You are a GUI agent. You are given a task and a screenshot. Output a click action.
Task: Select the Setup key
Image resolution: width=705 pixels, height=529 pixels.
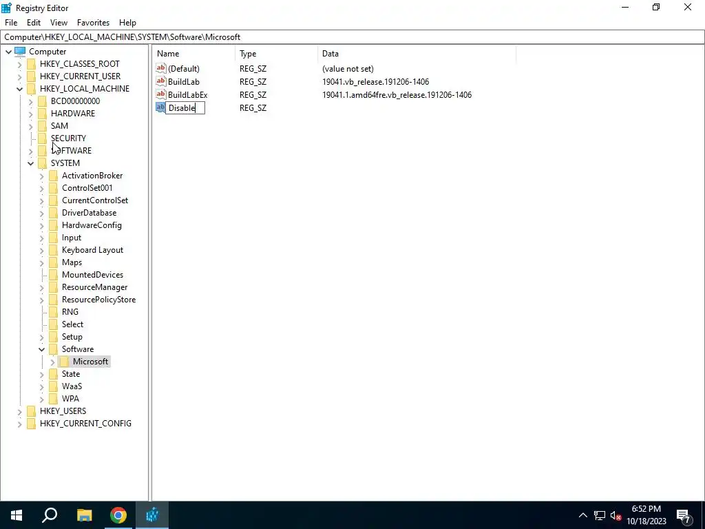72,337
